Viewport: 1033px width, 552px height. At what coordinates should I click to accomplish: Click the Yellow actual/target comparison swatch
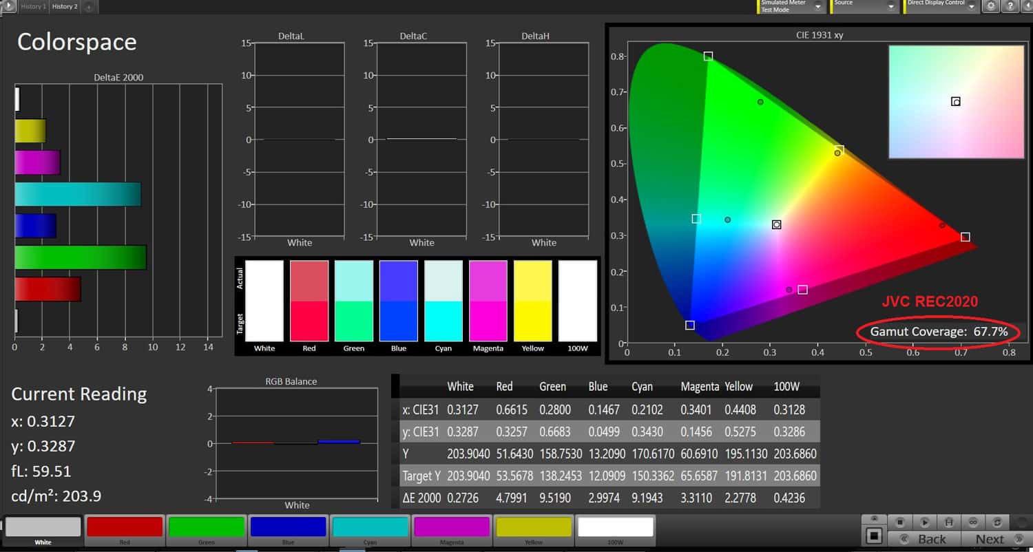(533, 301)
